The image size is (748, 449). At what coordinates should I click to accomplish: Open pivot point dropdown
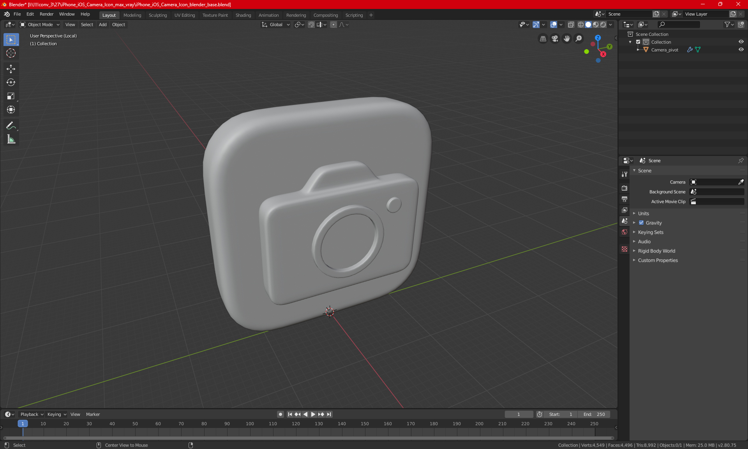[x=299, y=25]
